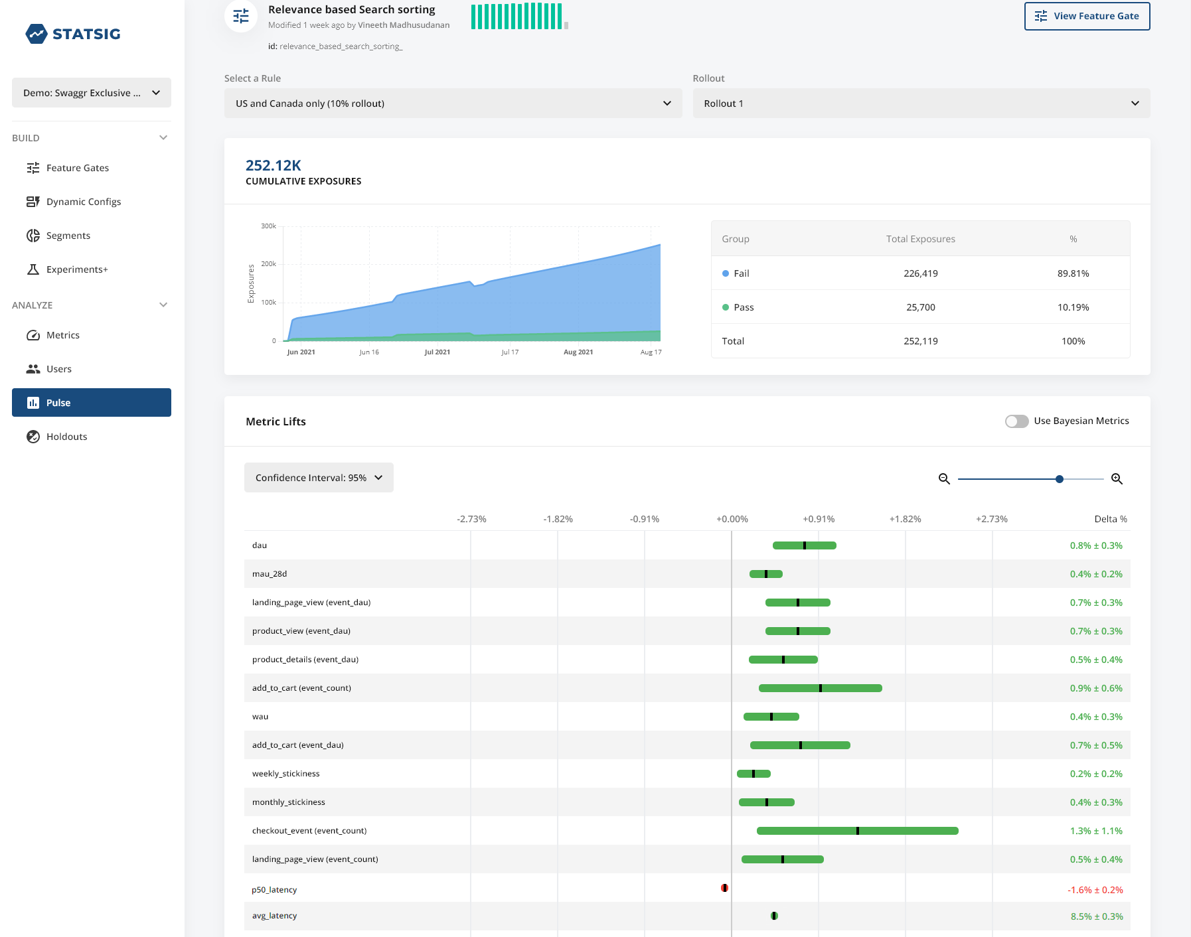This screenshot has width=1191, height=937.
Task: Open the Metrics page
Action: pos(62,335)
